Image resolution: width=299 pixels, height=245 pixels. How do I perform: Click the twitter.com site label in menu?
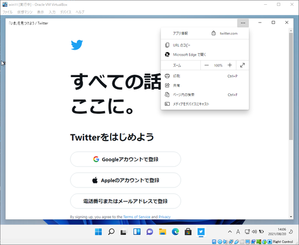228,33
